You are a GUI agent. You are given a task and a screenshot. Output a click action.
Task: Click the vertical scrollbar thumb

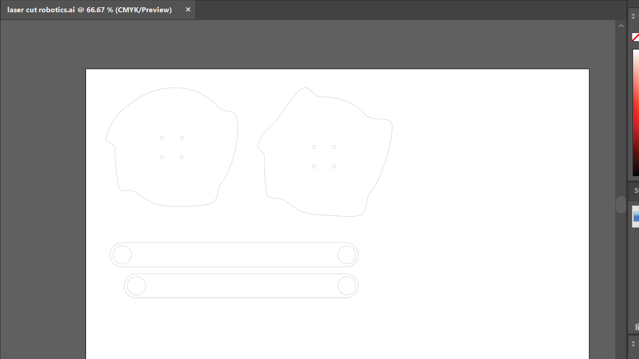click(x=621, y=204)
